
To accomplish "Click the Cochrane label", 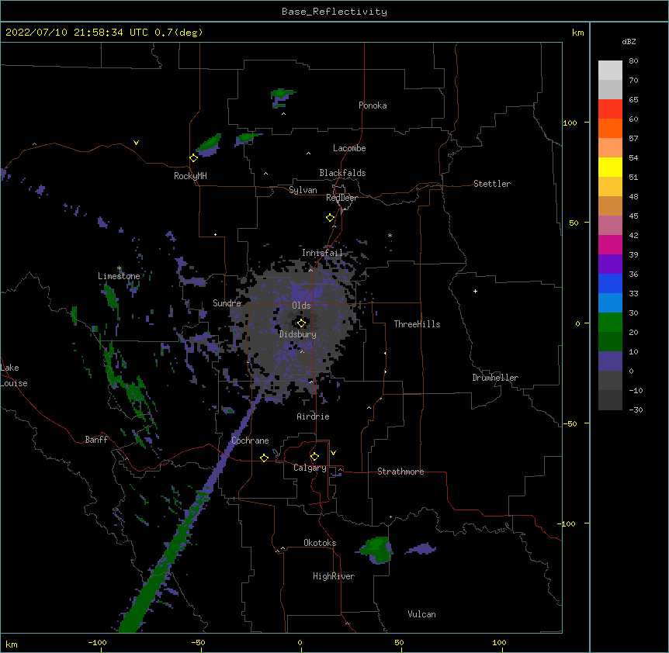I will tap(250, 441).
